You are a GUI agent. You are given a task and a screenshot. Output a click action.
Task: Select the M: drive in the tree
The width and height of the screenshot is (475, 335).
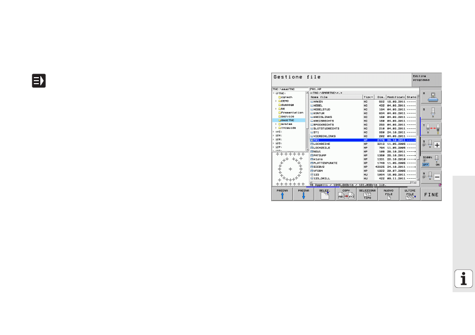tap(279, 139)
